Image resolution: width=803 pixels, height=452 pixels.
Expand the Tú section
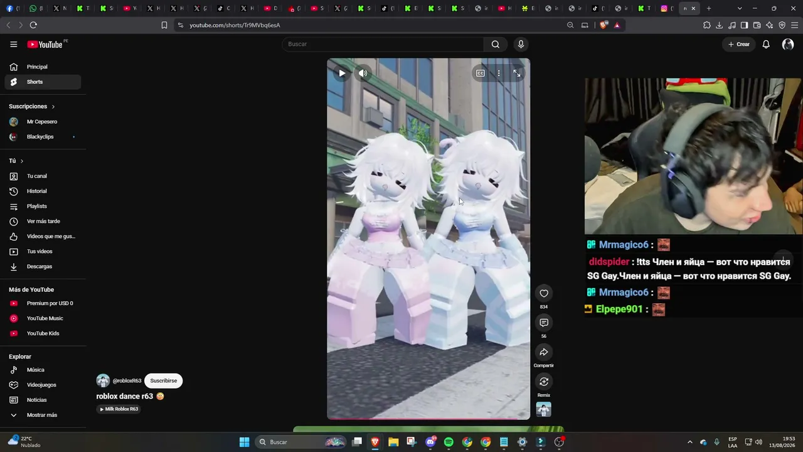16,161
